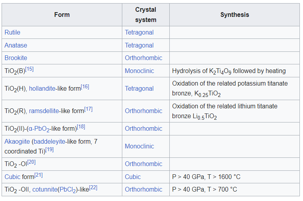The height and width of the screenshot is (201, 303).
Task: Follow the baddeleyite link
Action: pyautogui.click(x=49, y=141)
